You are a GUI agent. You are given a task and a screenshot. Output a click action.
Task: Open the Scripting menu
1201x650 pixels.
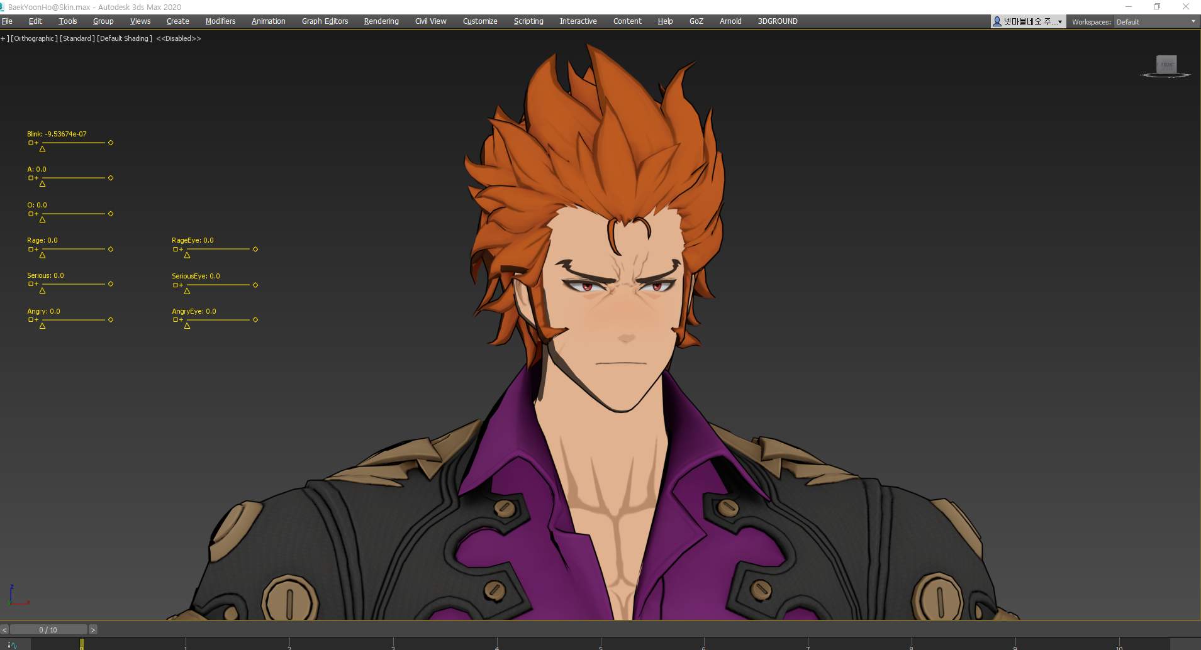click(528, 21)
